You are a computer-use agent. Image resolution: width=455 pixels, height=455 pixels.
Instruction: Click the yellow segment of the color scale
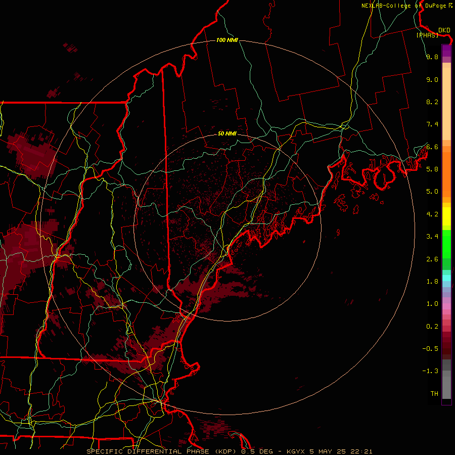pos(446,216)
